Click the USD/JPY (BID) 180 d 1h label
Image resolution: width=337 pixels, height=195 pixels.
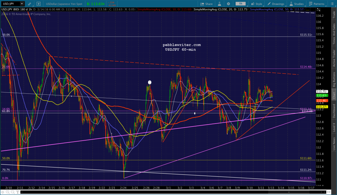pos(16,10)
